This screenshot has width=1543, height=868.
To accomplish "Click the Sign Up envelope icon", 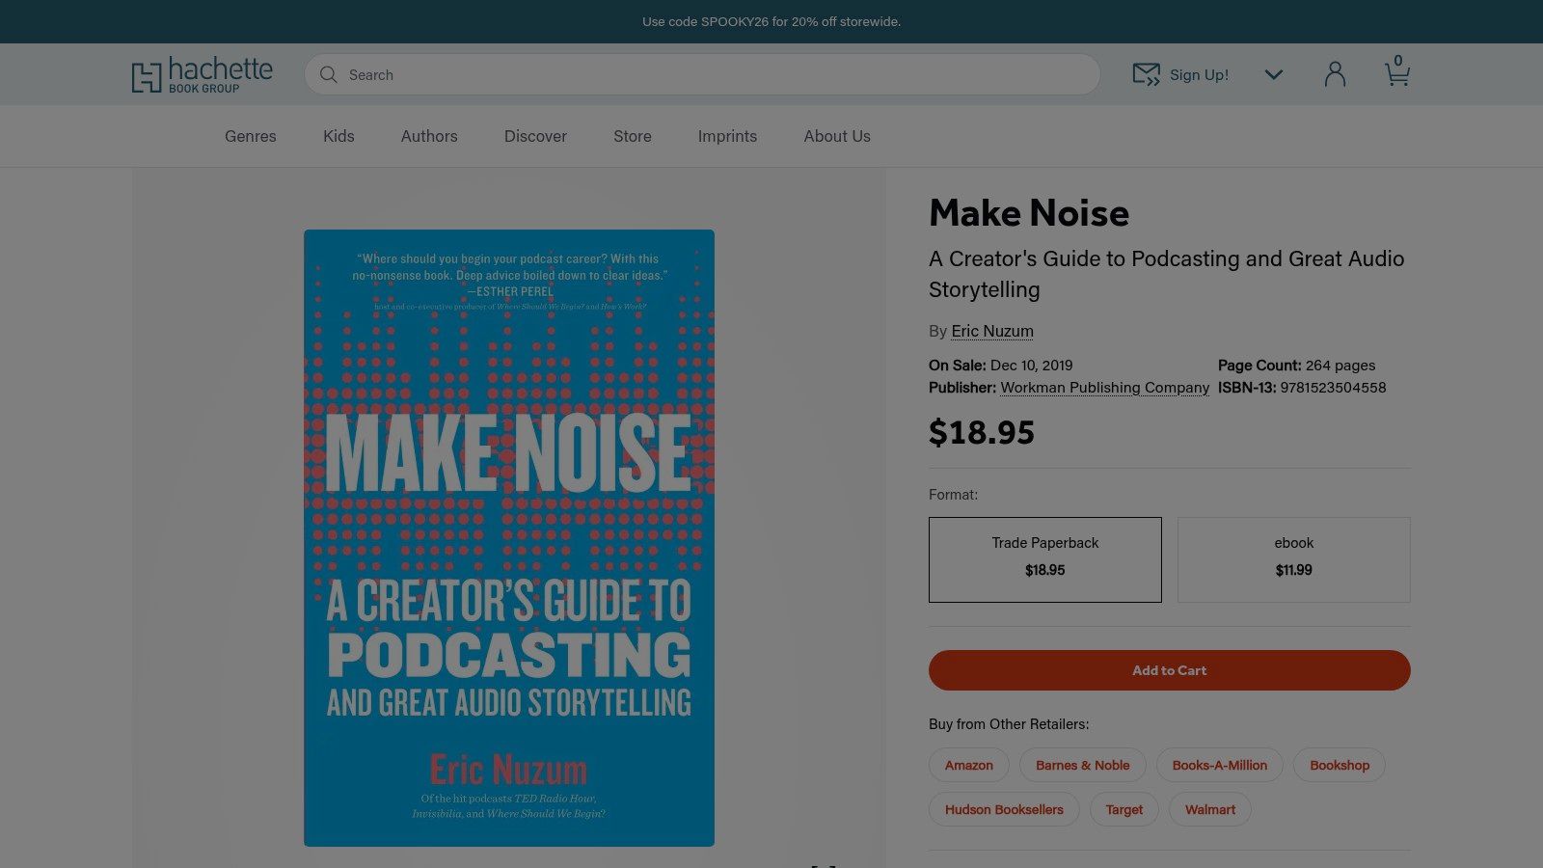I will tap(1146, 74).
